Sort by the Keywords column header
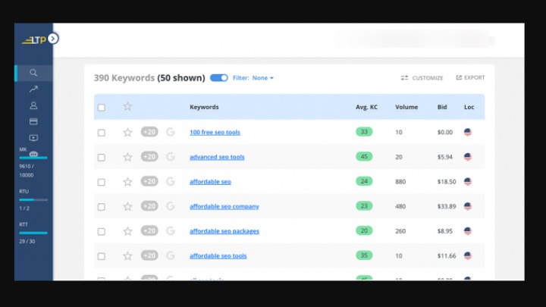This screenshot has width=546, height=307. 204,107
